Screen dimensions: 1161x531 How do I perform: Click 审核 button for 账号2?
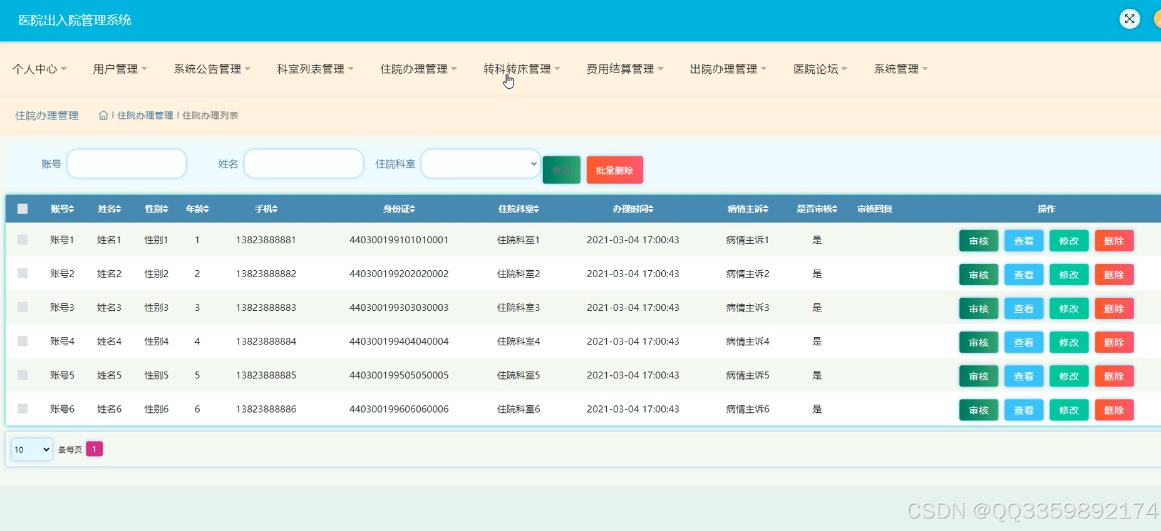point(979,275)
